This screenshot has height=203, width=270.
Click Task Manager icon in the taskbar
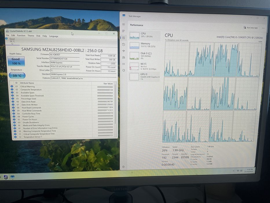(x=12, y=177)
